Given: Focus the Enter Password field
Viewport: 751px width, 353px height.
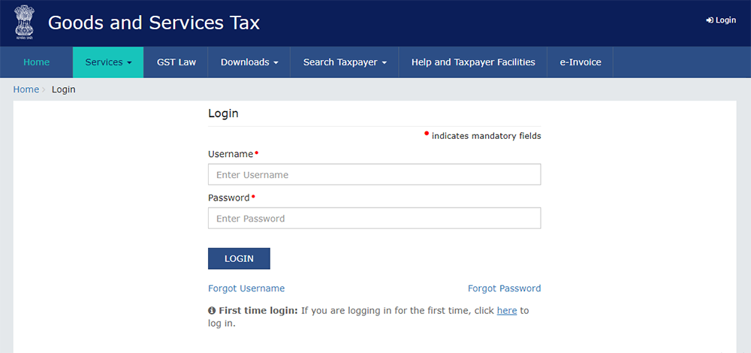Looking at the screenshot, I should 374,219.
